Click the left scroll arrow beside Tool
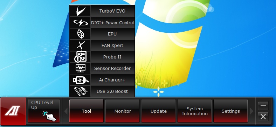The height and width of the screenshot is (127, 276). click(66, 111)
